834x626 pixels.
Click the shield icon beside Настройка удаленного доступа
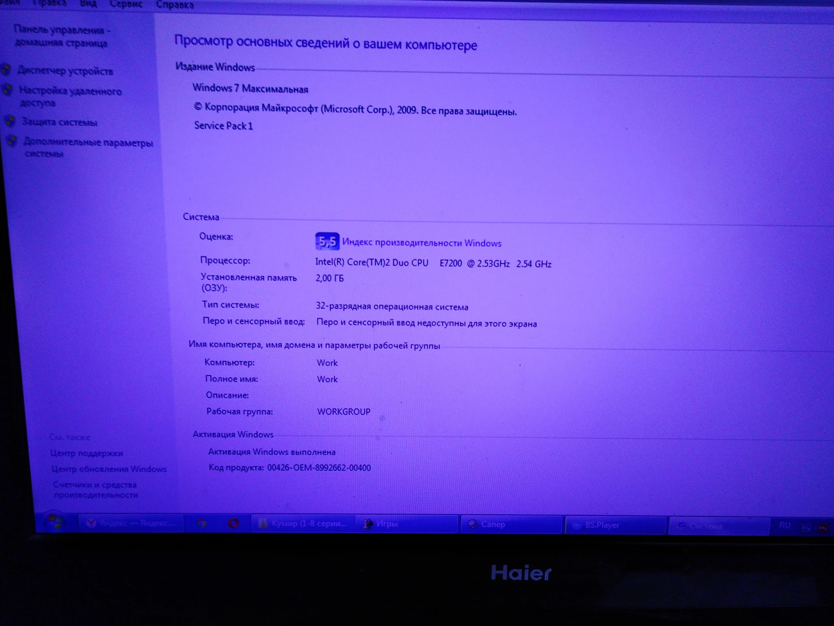7,90
